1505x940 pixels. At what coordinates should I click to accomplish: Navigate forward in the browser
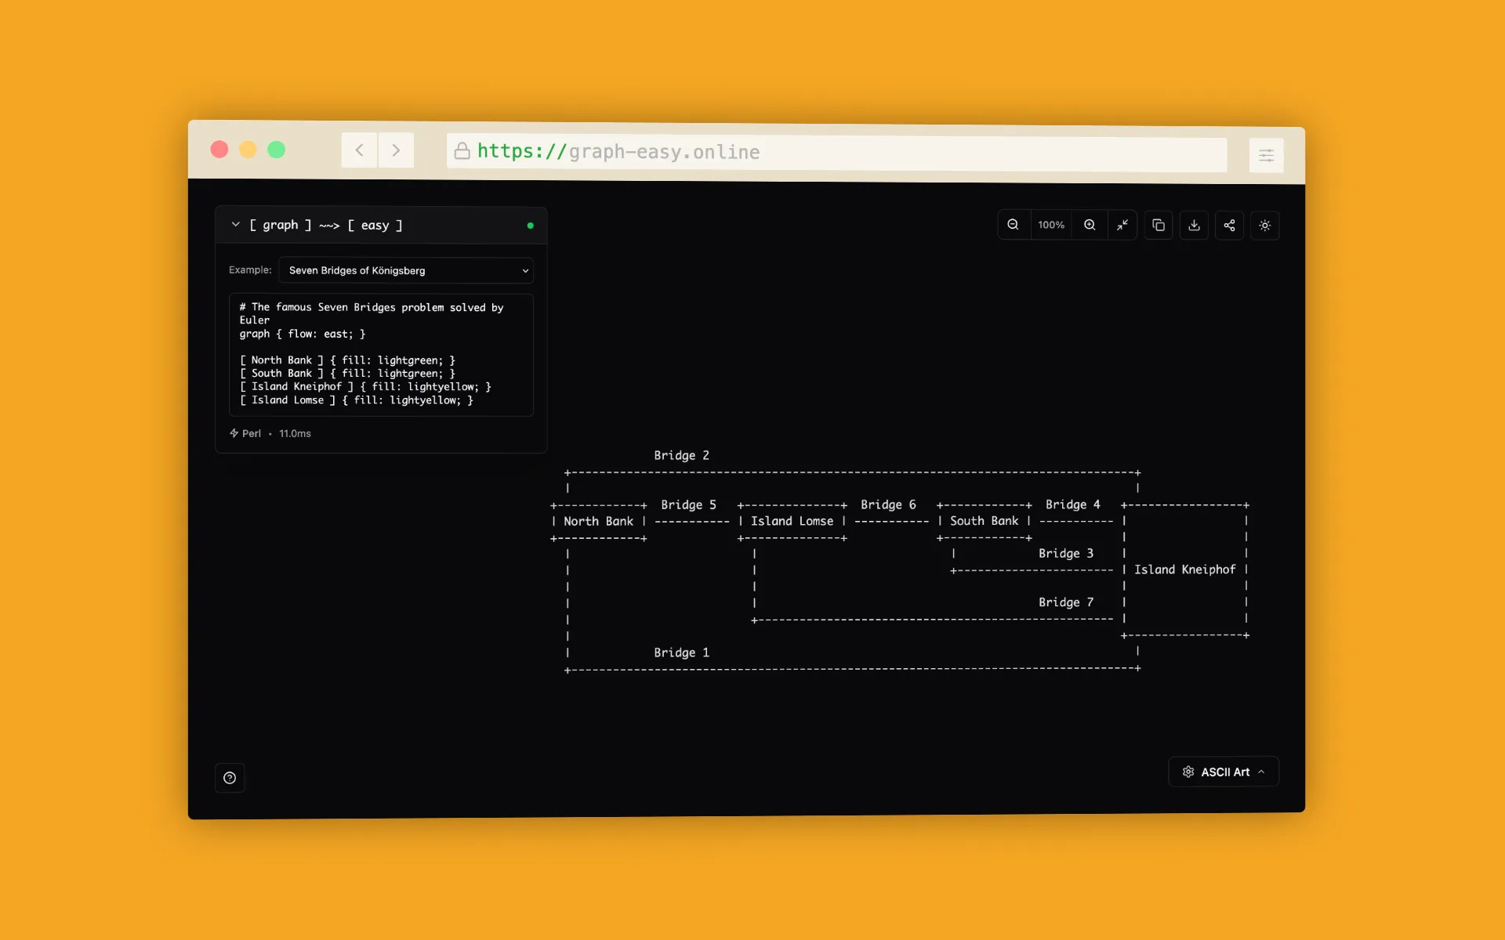coord(396,150)
